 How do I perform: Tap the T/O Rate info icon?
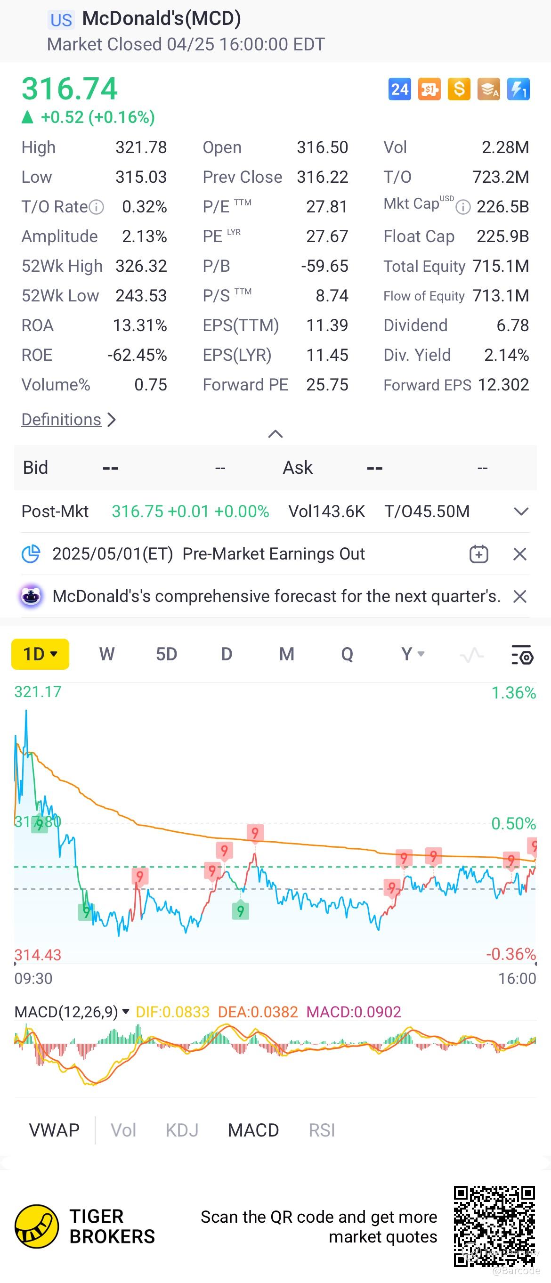tap(96, 207)
